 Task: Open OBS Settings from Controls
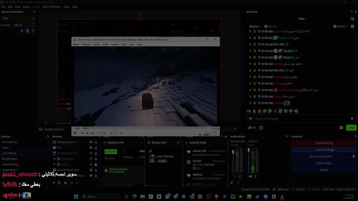click(x=324, y=170)
